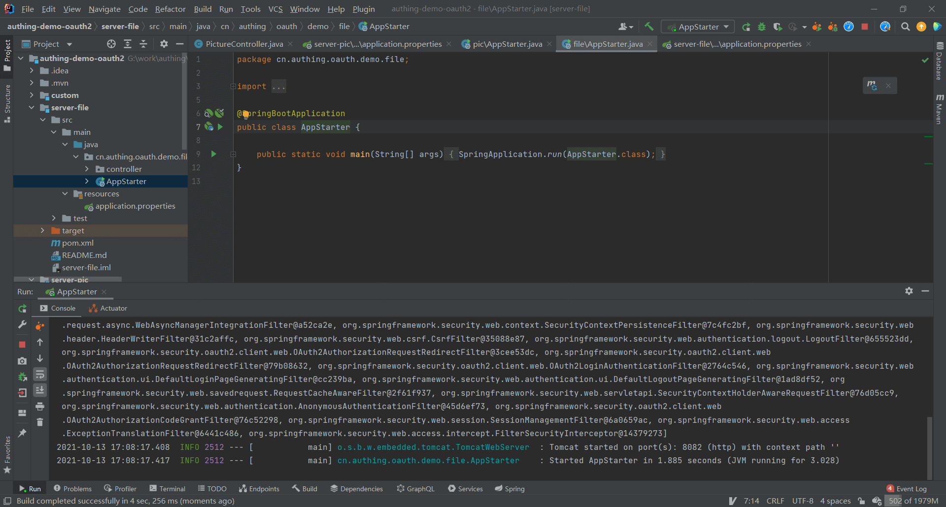This screenshot has width=946, height=507.
Task: Toggle scroll to end of console
Action: [x=40, y=390]
